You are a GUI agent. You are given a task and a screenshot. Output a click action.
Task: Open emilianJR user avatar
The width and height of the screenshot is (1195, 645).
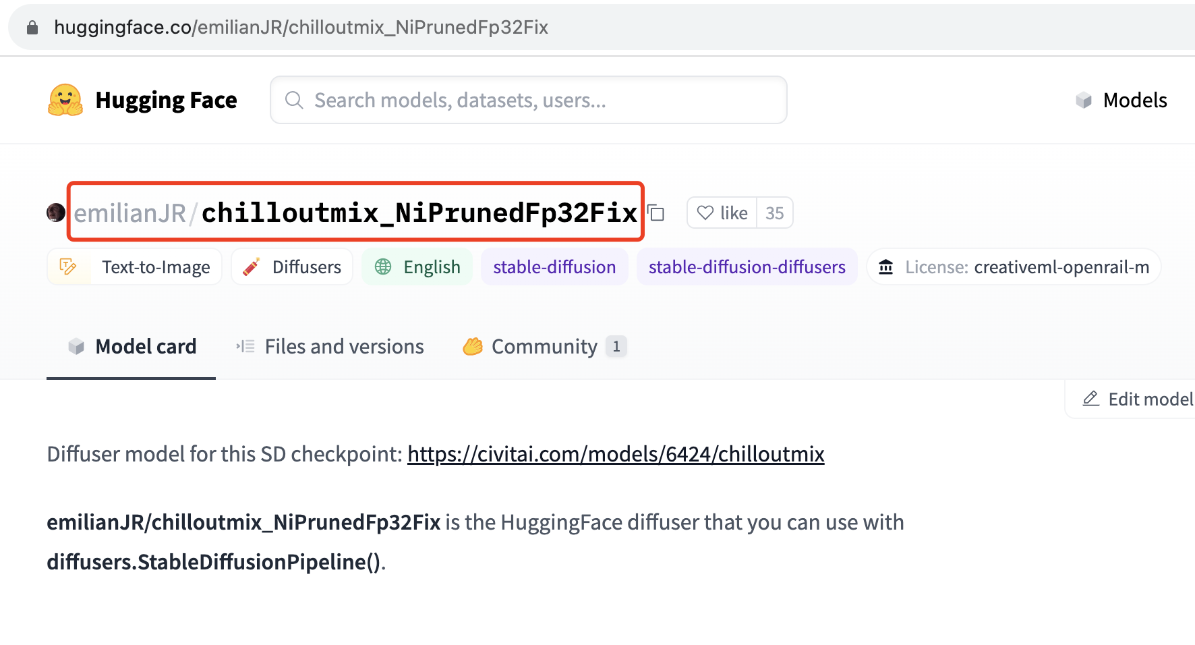pyautogui.click(x=56, y=213)
